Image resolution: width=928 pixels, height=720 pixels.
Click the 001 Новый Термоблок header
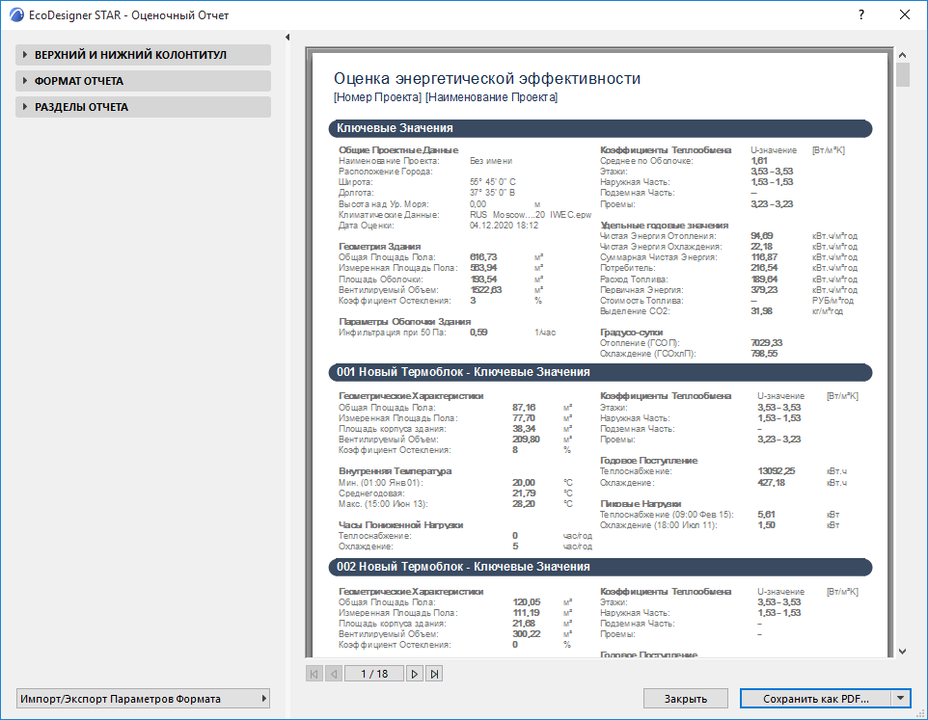pyautogui.click(x=600, y=372)
